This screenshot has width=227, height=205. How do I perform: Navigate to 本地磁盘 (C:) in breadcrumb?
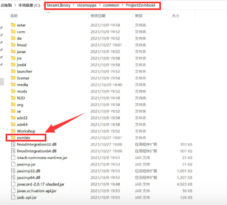click(29, 5)
